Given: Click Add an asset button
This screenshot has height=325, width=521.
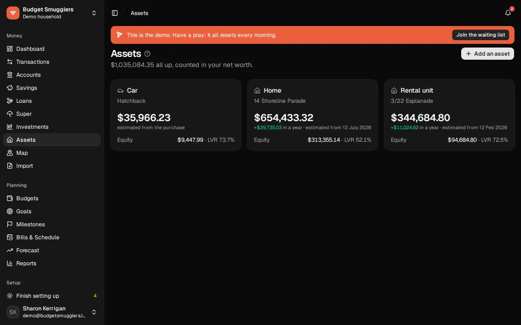Looking at the screenshot, I should pos(488,54).
